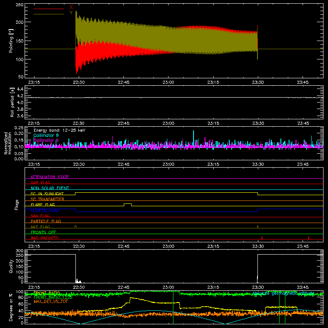Viewport: 328px width, 328px height.
Task: Click the FRONTS_OFF flag label
Action: 43,232
